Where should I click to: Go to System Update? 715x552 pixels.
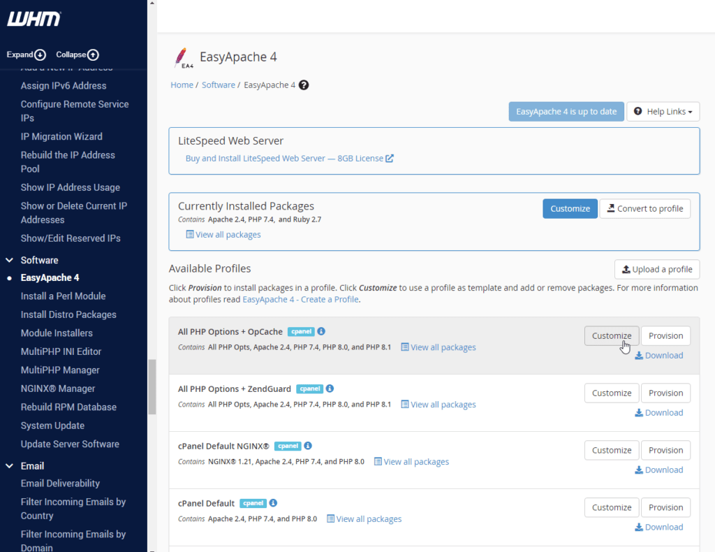click(x=52, y=426)
